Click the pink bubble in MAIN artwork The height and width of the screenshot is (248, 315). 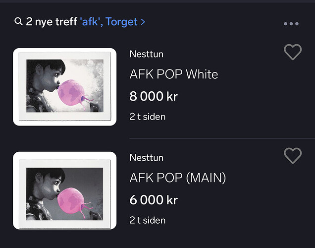(x=70, y=200)
